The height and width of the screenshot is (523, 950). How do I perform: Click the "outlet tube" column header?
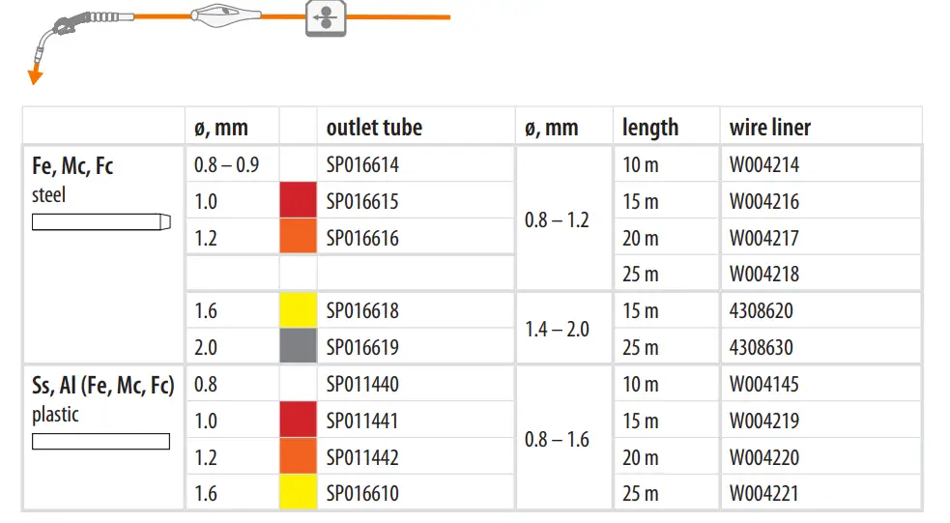pyautogui.click(x=374, y=128)
